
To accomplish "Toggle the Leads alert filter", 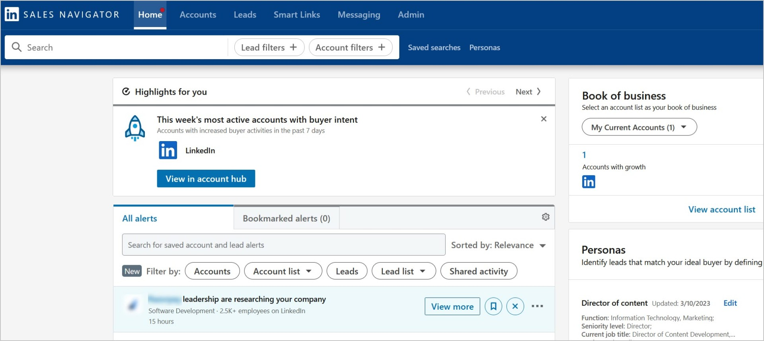I will (347, 271).
